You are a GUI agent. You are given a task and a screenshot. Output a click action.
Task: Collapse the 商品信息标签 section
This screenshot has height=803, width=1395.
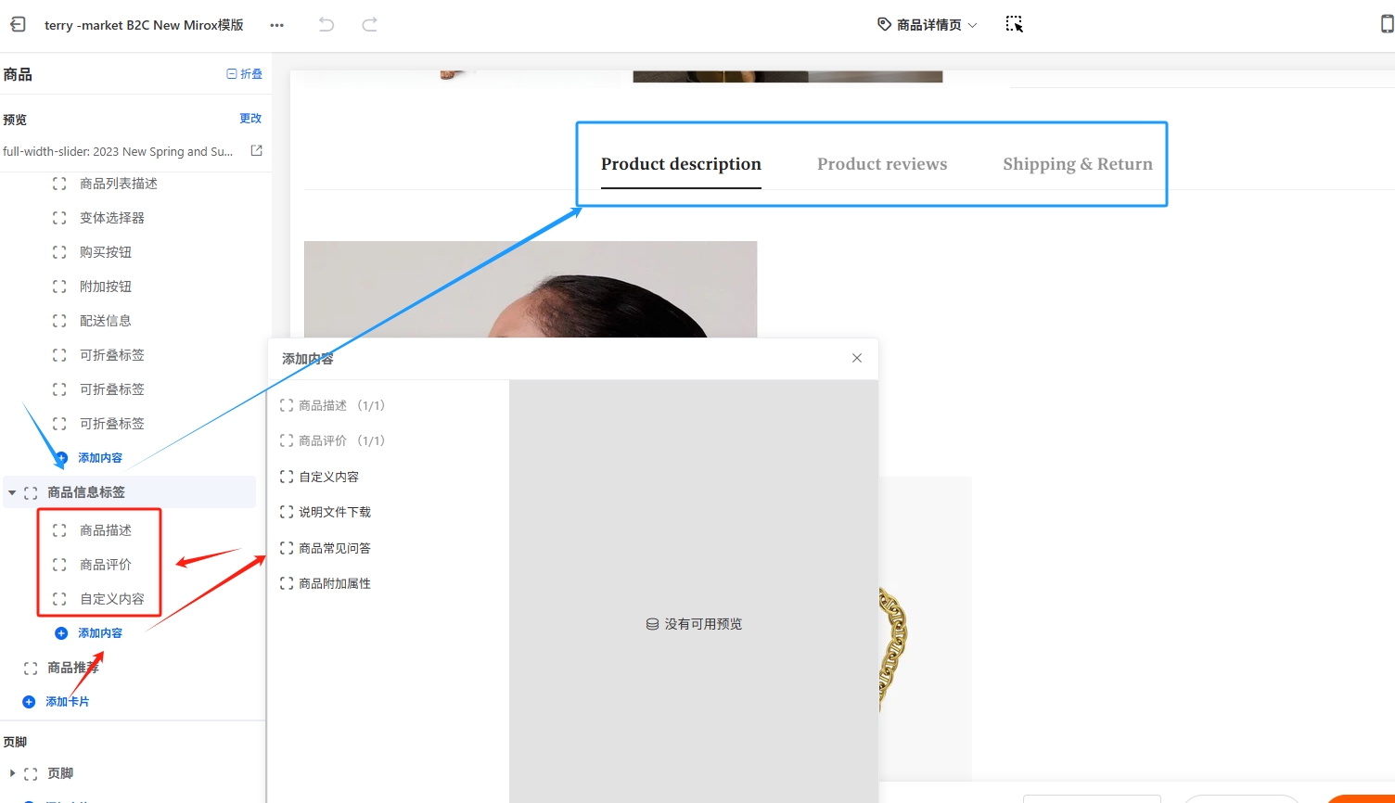[x=12, y=492]
